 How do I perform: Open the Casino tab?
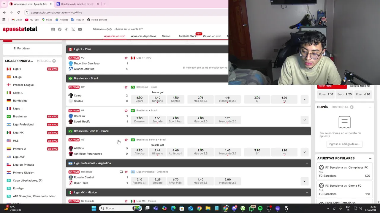click(166, 36)
